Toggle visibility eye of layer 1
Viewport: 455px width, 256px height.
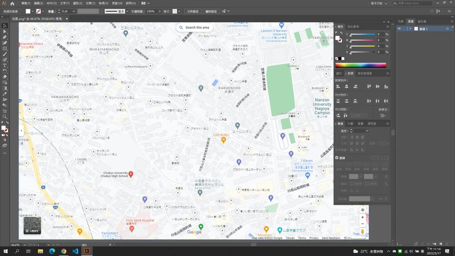click(399, 29)
